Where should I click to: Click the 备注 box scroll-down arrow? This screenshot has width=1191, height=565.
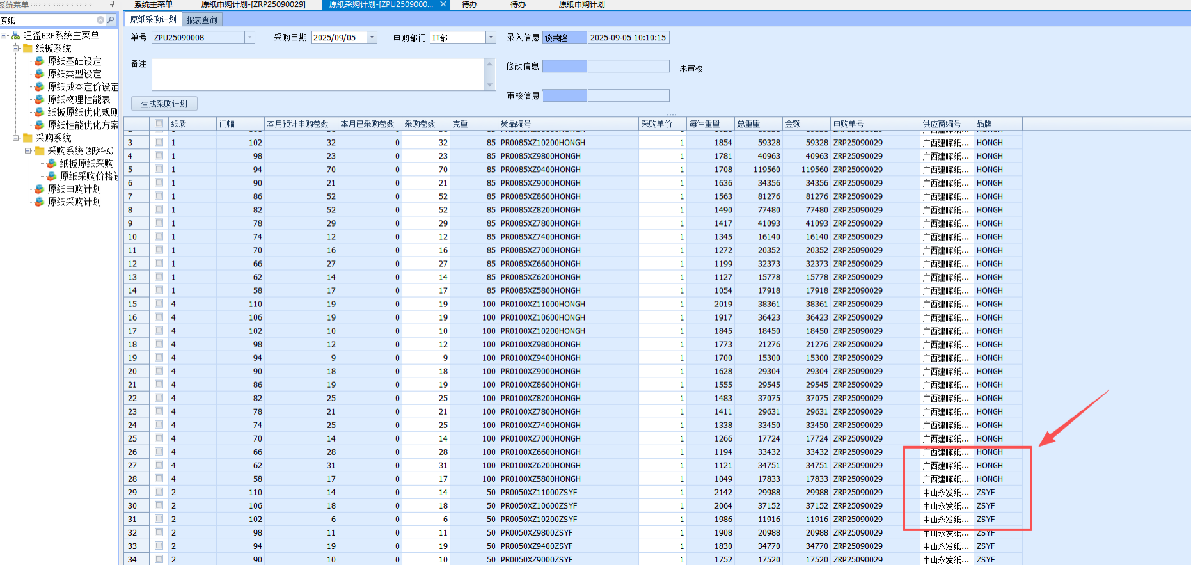coord(490,85)
